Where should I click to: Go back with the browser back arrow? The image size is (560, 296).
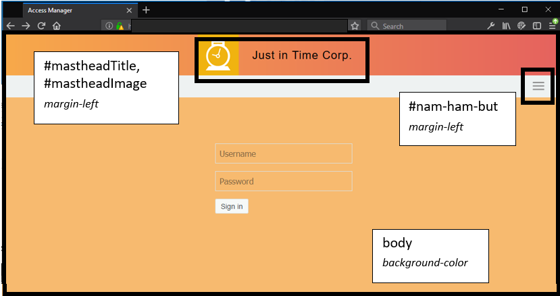click(11, 26)
